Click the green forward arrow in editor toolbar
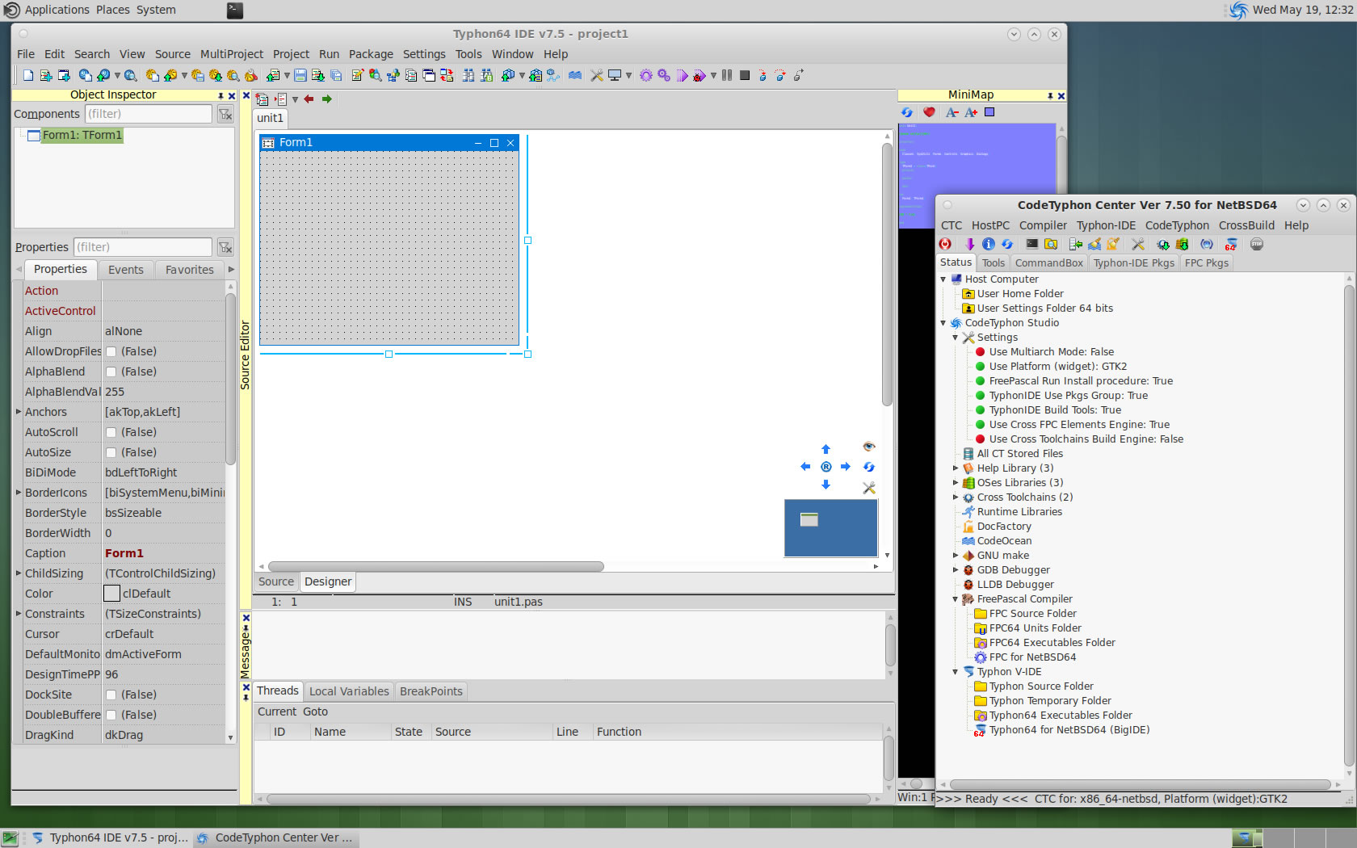The height and width of the screenshot is (848, 1357). (x=327, y=99)
